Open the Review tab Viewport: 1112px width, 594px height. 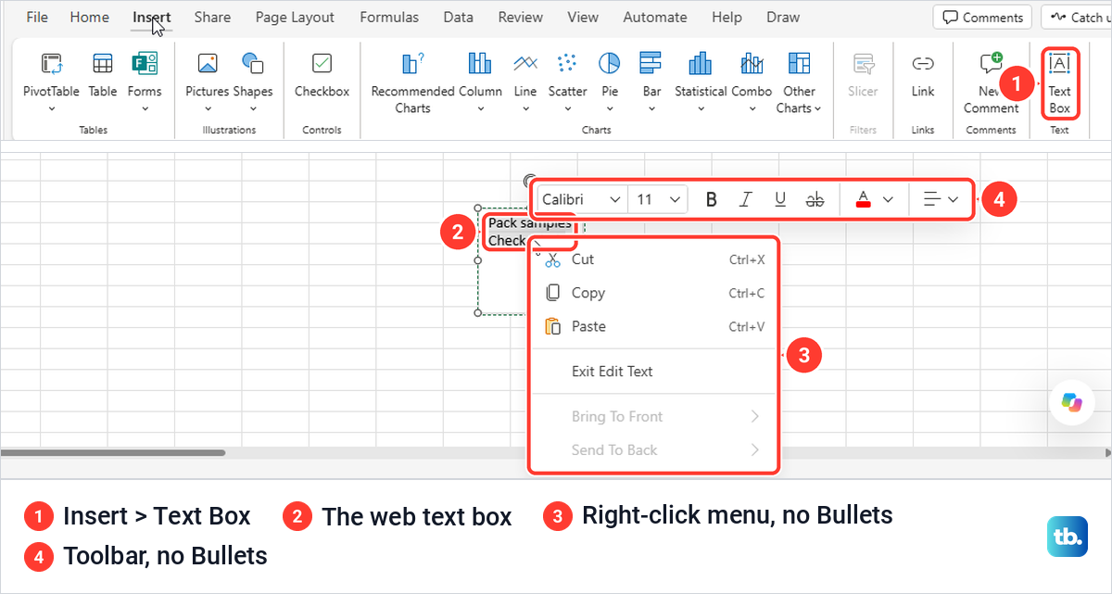[520, 17]
